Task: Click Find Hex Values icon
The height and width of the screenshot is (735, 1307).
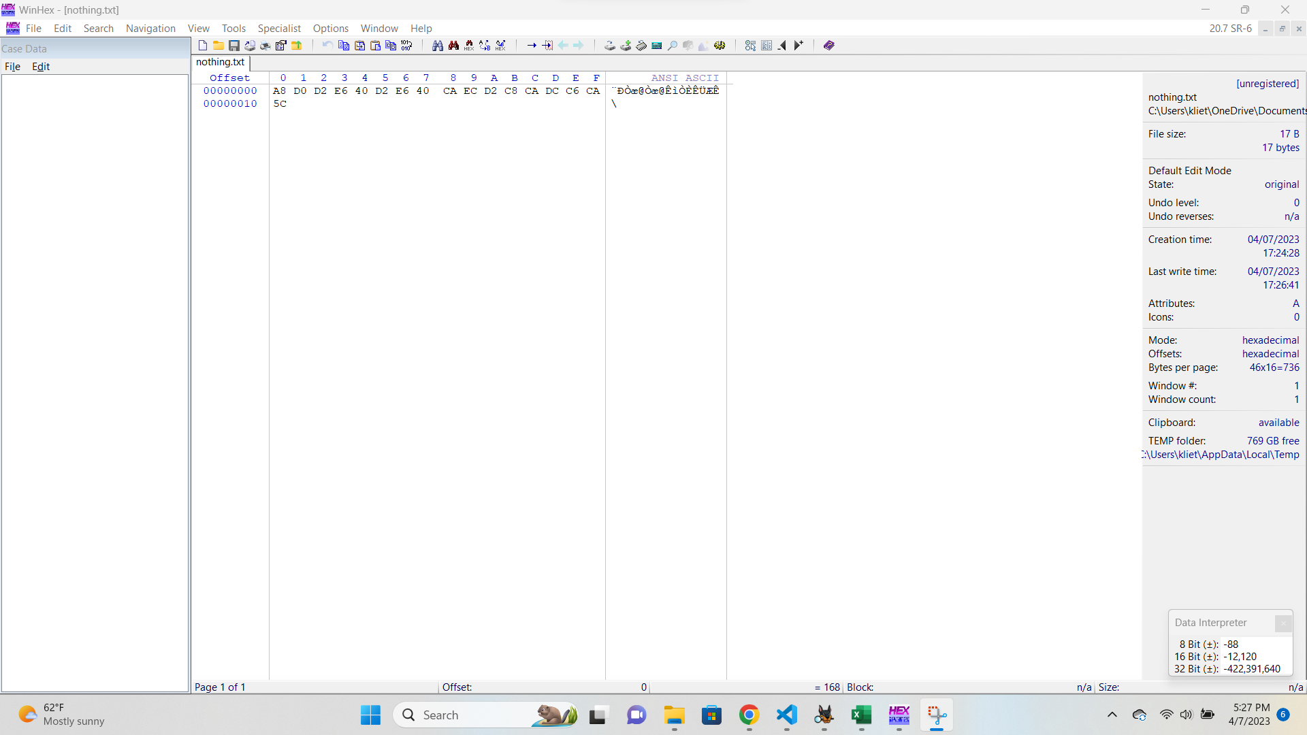Action: 469,46
